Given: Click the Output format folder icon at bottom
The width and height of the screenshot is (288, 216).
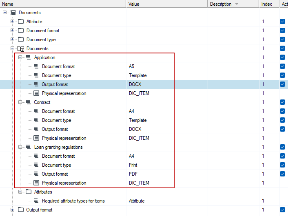Looking at the screenshot, I should (x=21, y=210).
